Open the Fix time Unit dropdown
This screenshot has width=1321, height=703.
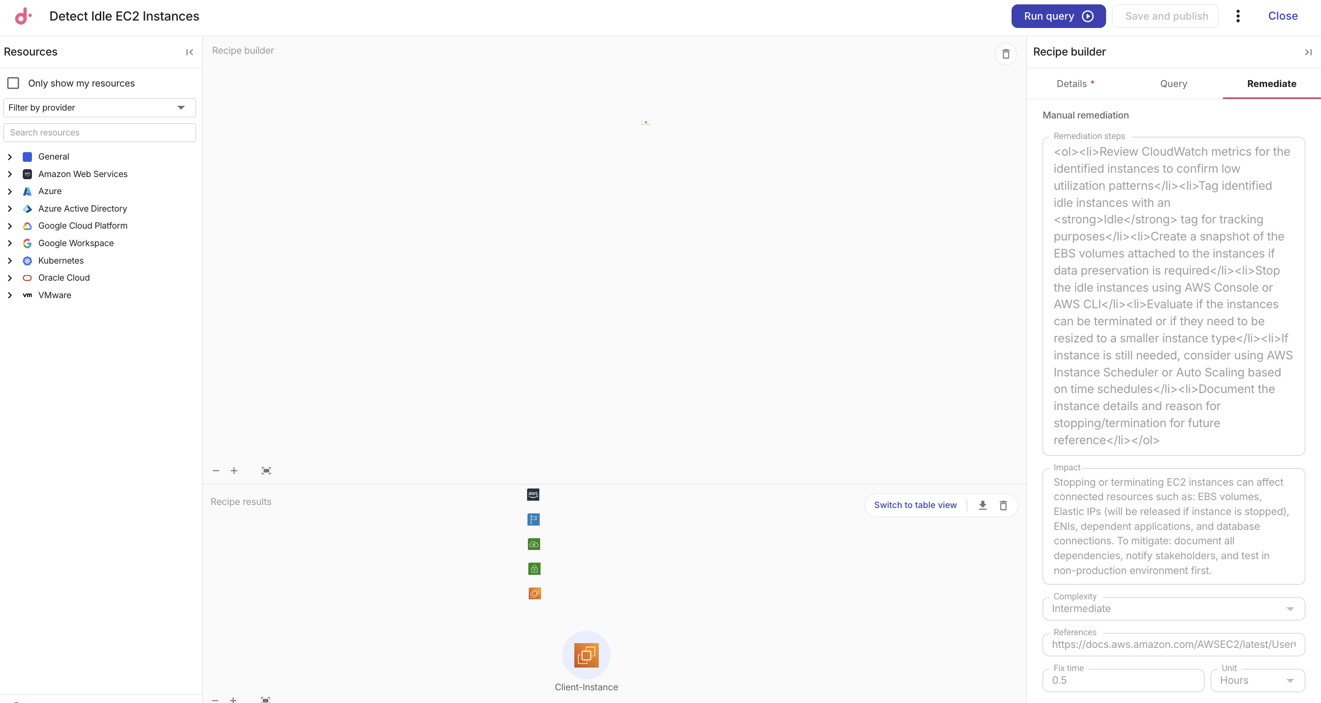pos(1258,680)
